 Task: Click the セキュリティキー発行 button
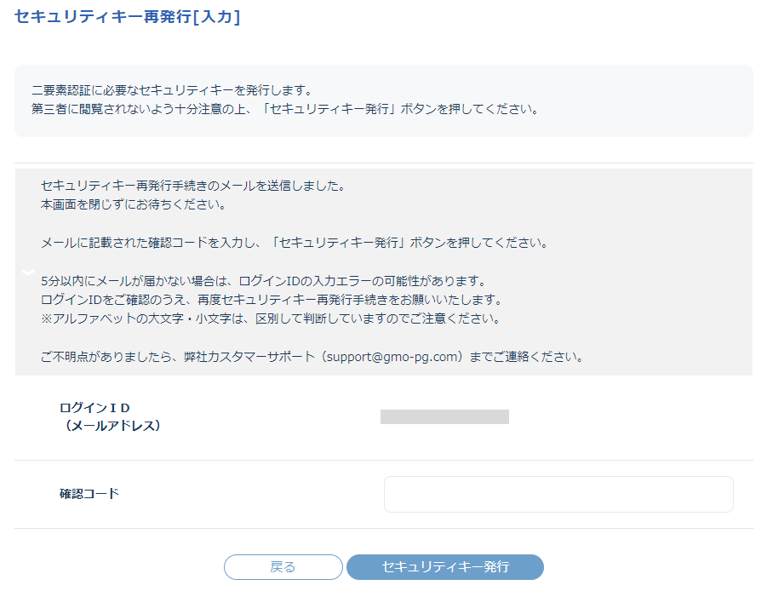click(x=445, y=567)
